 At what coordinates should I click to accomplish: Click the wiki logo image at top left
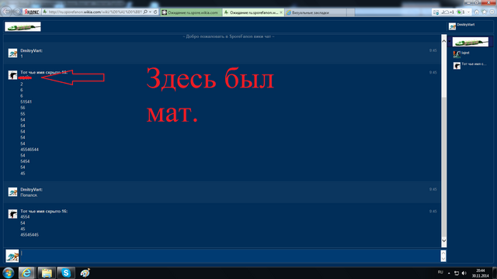click(x=23, y=26)
